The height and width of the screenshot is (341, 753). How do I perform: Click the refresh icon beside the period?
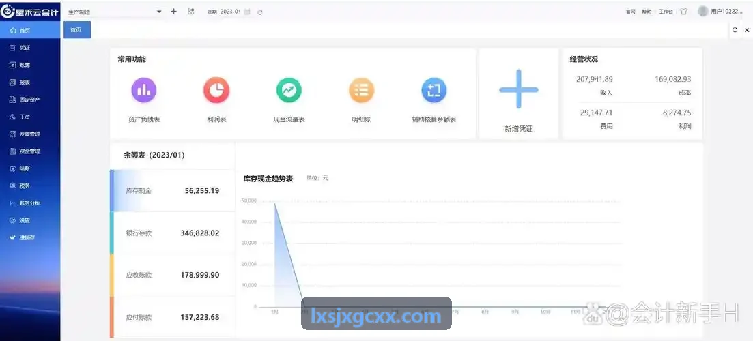pos(260,12)
